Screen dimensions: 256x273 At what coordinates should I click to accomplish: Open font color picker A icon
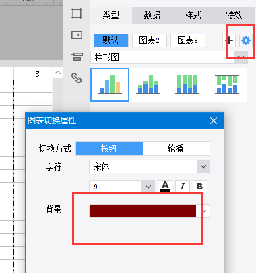pyautogui.click(x=165, y=187)
